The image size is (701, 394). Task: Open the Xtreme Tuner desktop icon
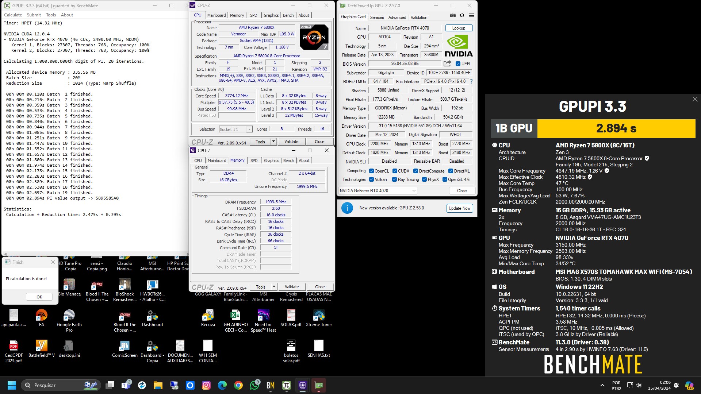(x=319, y=318)
